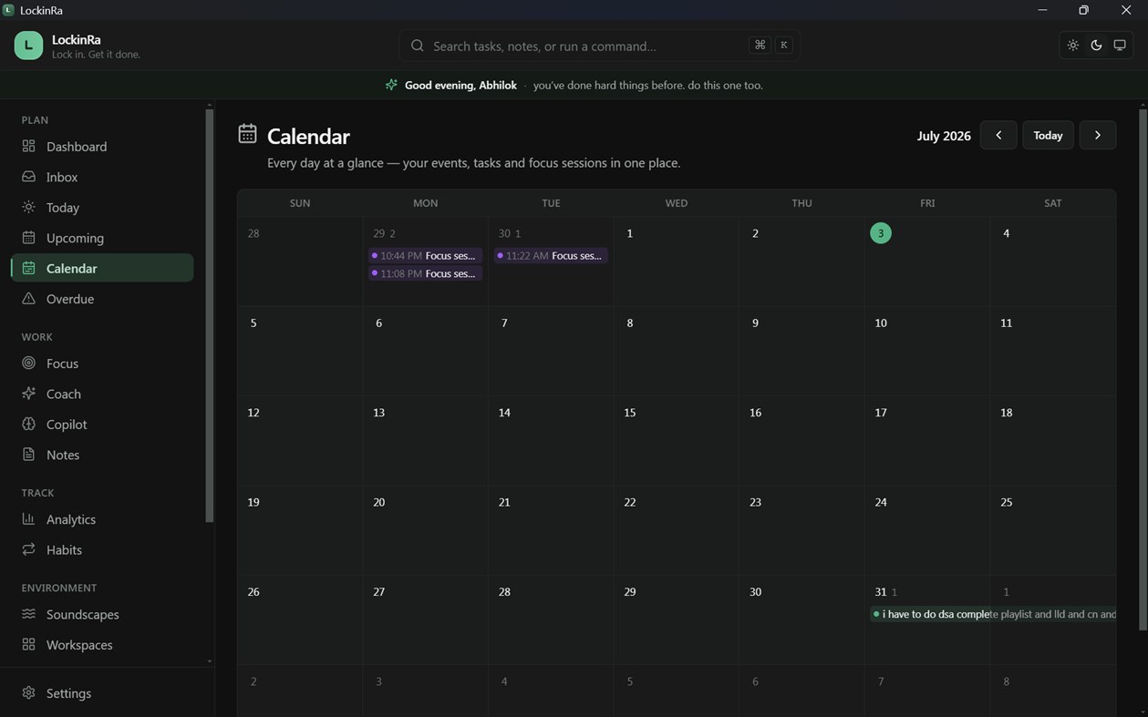
Task: Open the Soundscapes waves item
Action: click(102, 614)
